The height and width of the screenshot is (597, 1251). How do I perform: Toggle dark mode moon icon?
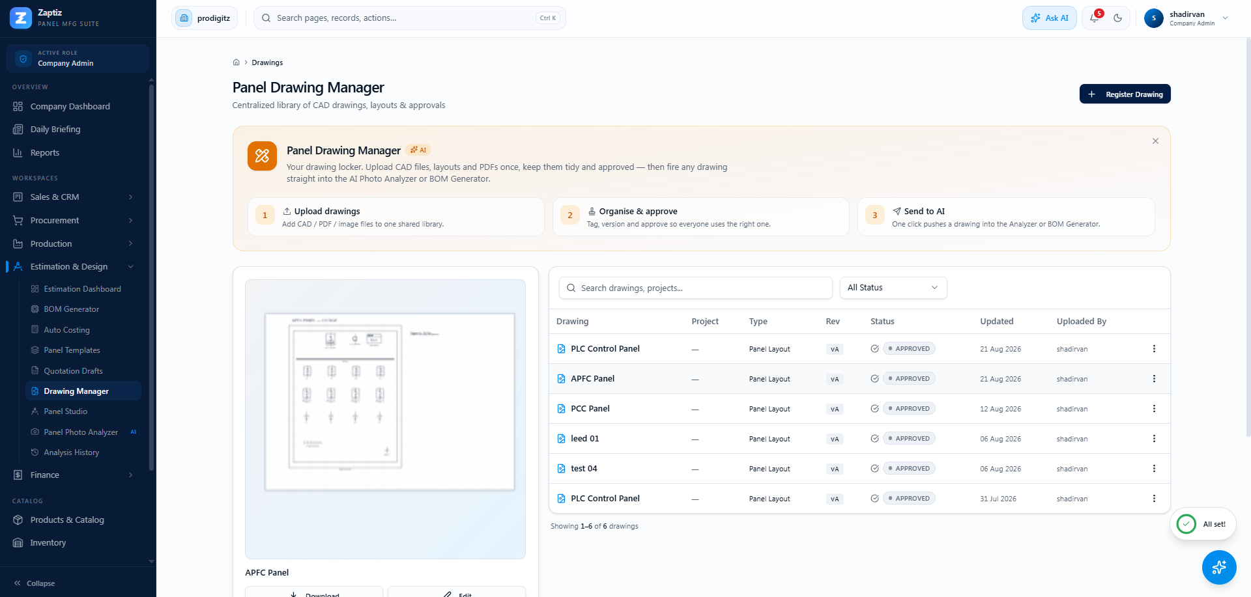tap(1118, 18)
